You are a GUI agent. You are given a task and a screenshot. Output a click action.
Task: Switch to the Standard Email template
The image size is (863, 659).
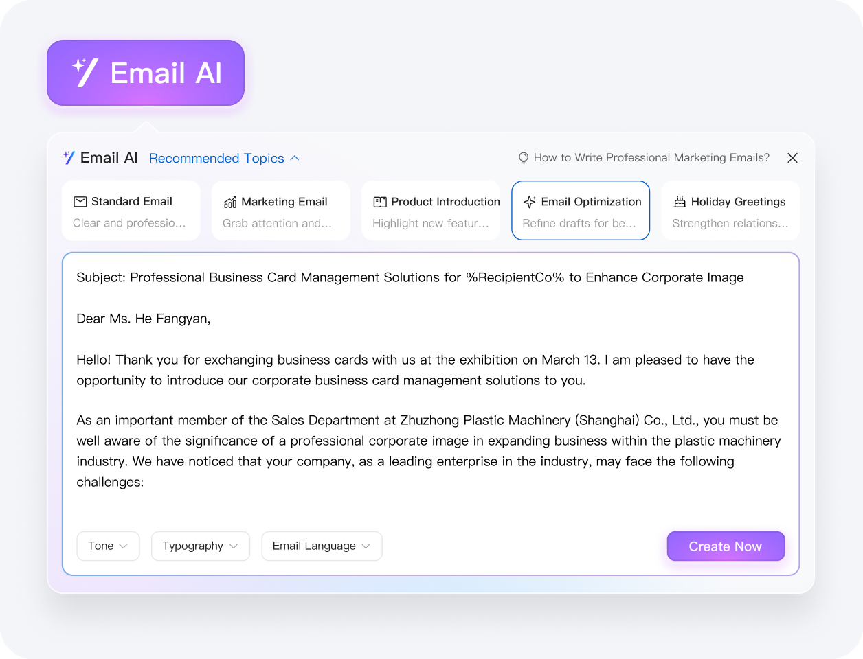[131, 210]
